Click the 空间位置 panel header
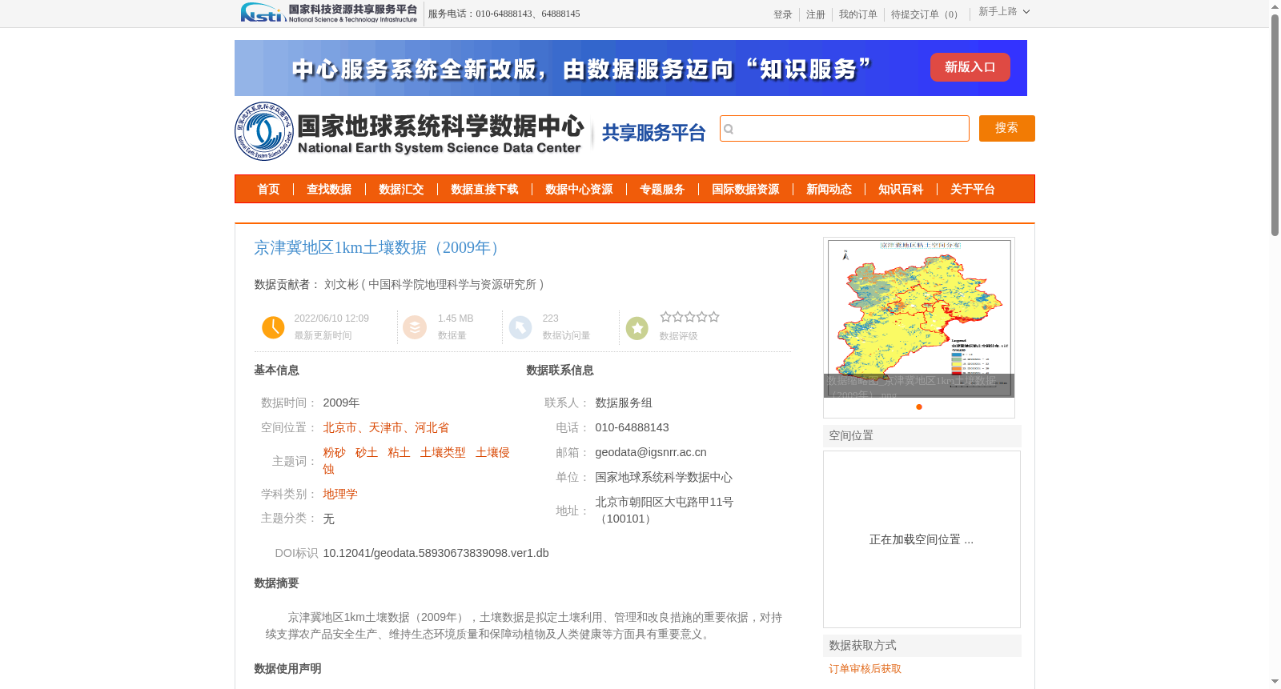The image size is (1281, 689). (x=922, y=436)
